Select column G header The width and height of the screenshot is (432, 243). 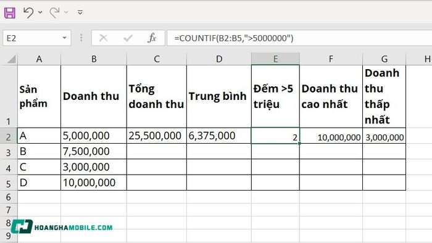384,59
